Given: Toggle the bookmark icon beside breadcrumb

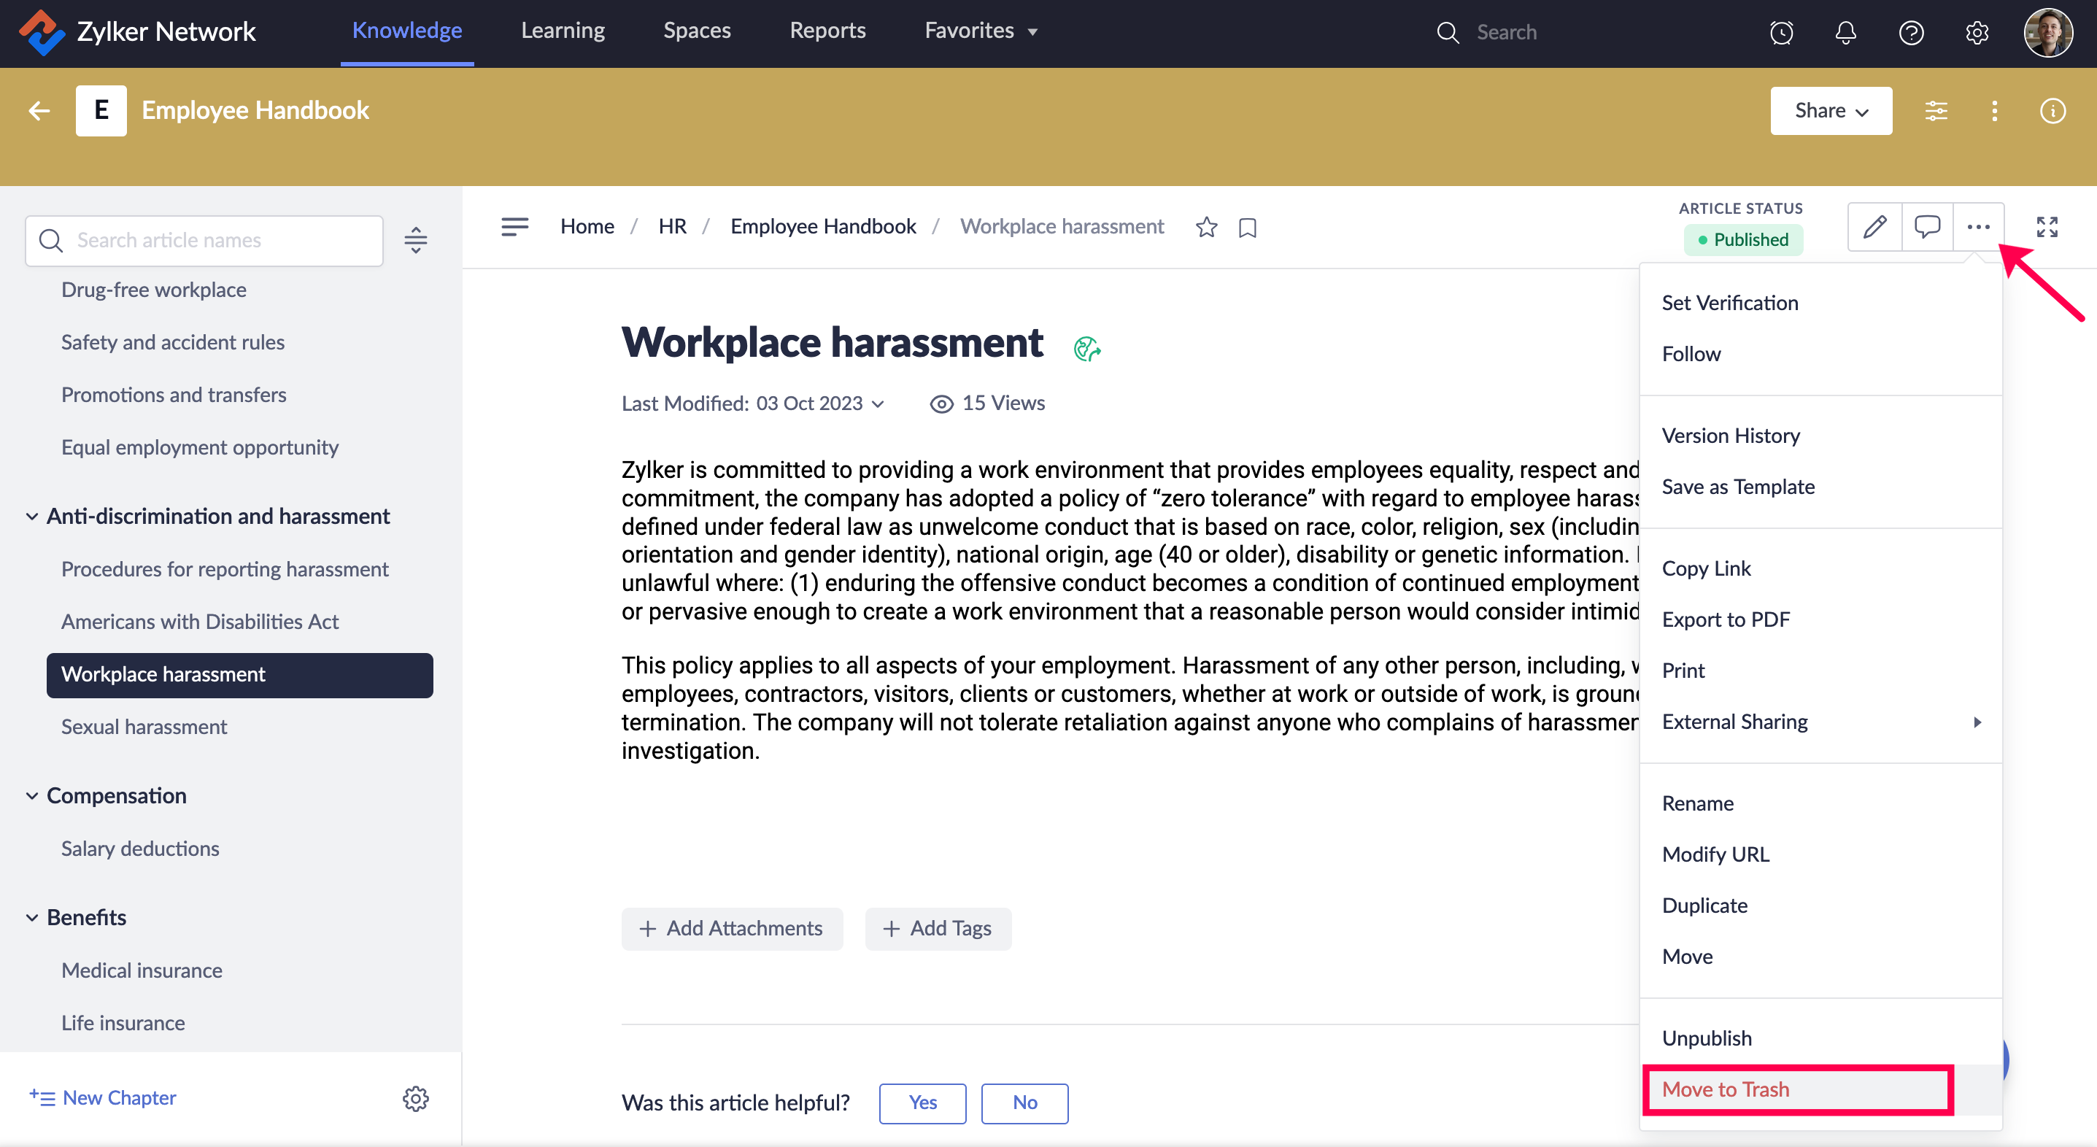Looking at the screenshot, I should 1247,228.
